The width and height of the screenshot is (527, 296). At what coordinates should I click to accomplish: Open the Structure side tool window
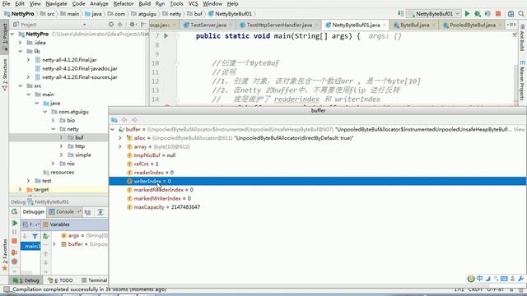[x=5, y=75]
